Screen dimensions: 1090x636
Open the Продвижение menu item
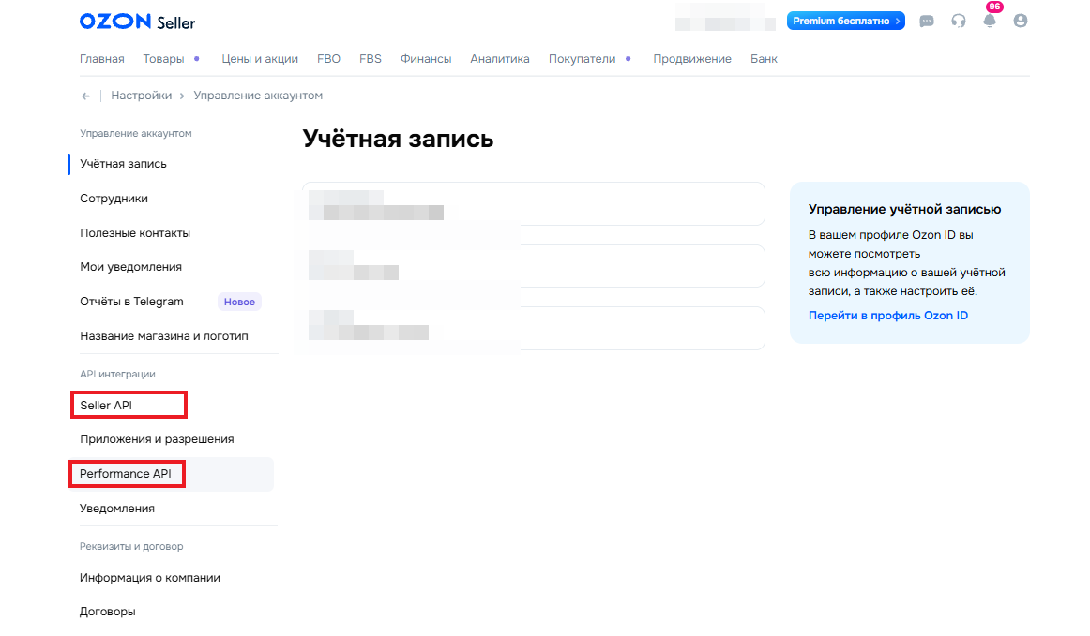click(691, 59)
